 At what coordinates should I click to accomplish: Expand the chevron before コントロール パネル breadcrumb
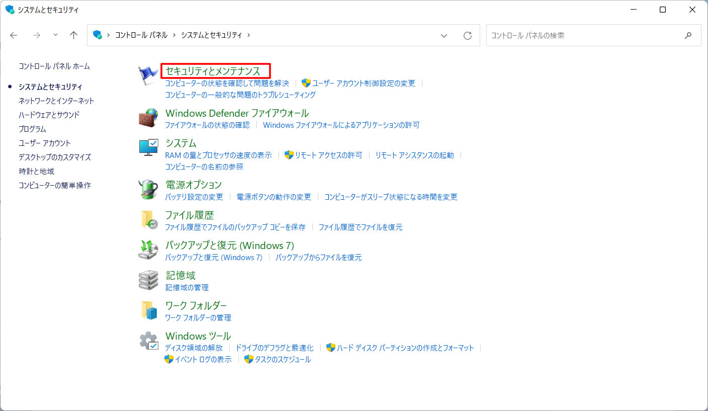click(109, 35)
